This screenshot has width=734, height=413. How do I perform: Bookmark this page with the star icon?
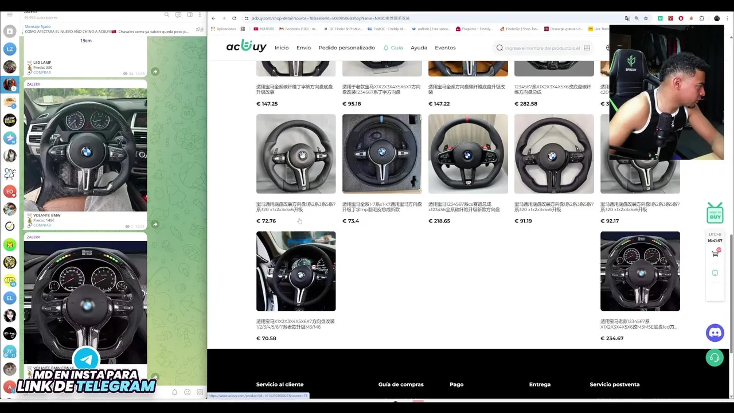click(x=646, y=18)
